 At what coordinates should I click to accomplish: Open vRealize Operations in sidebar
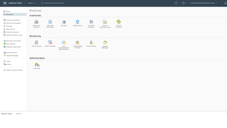(12, 47)
